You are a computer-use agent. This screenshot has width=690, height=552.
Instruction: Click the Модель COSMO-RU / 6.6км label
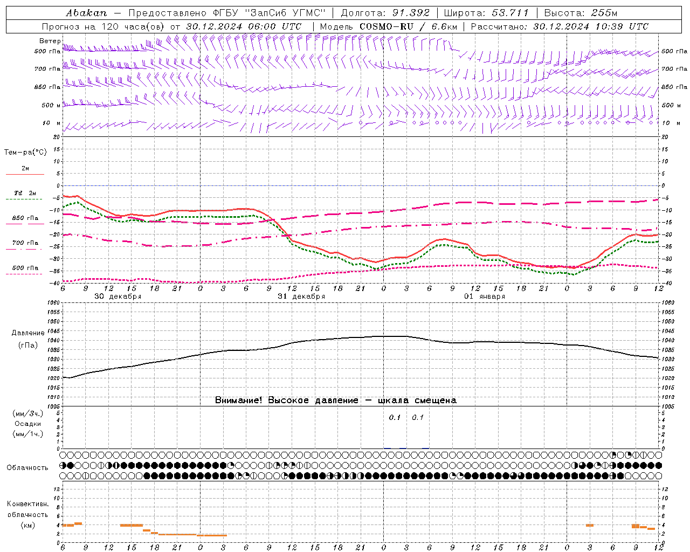click(389, 26)
